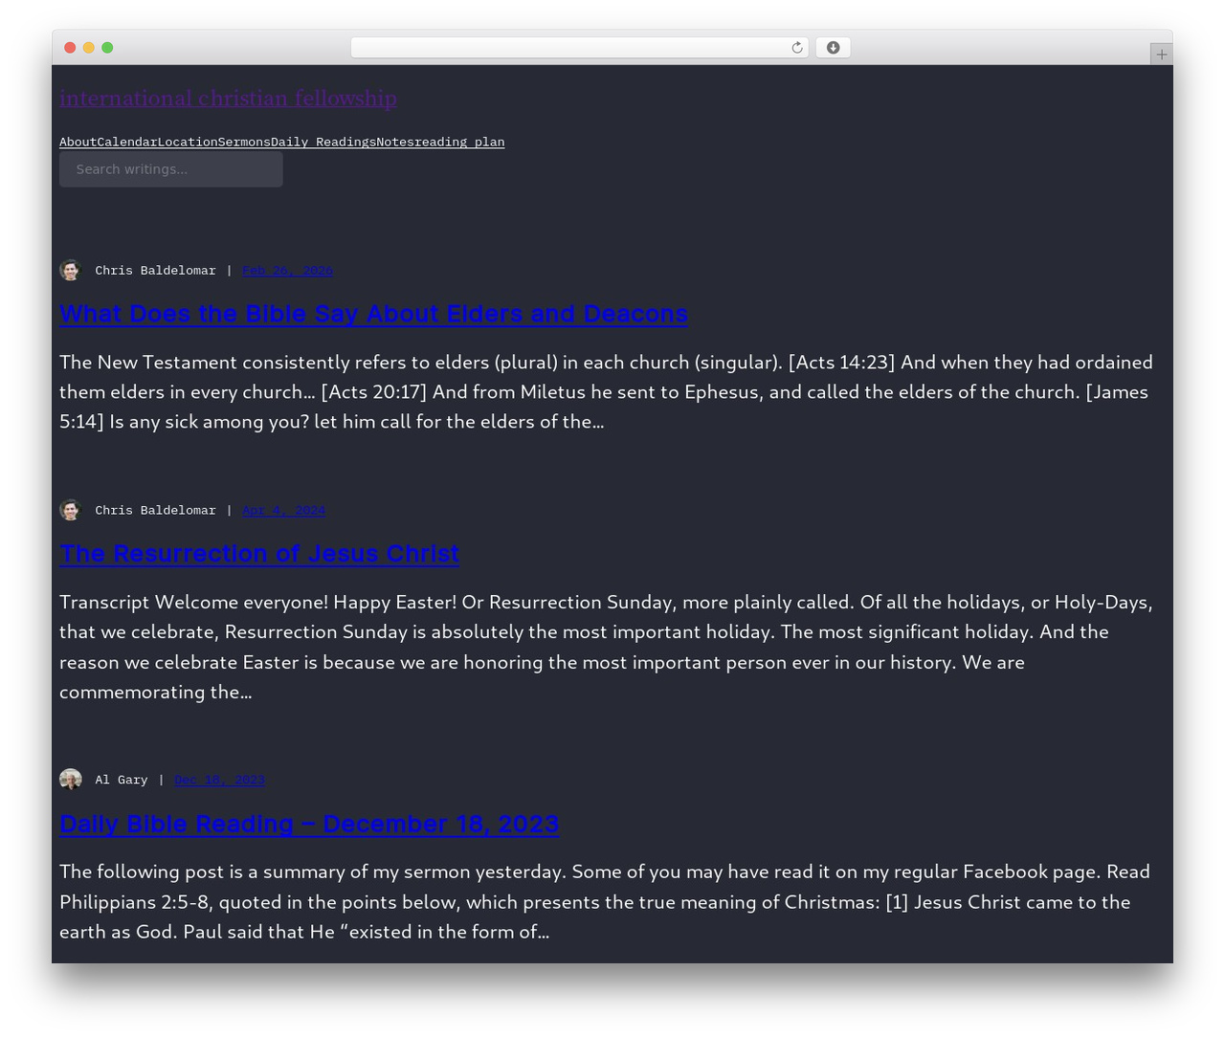1225x1037 pixels.
Task: Click the Dec 18, 2023 date link
Action: 219,781
